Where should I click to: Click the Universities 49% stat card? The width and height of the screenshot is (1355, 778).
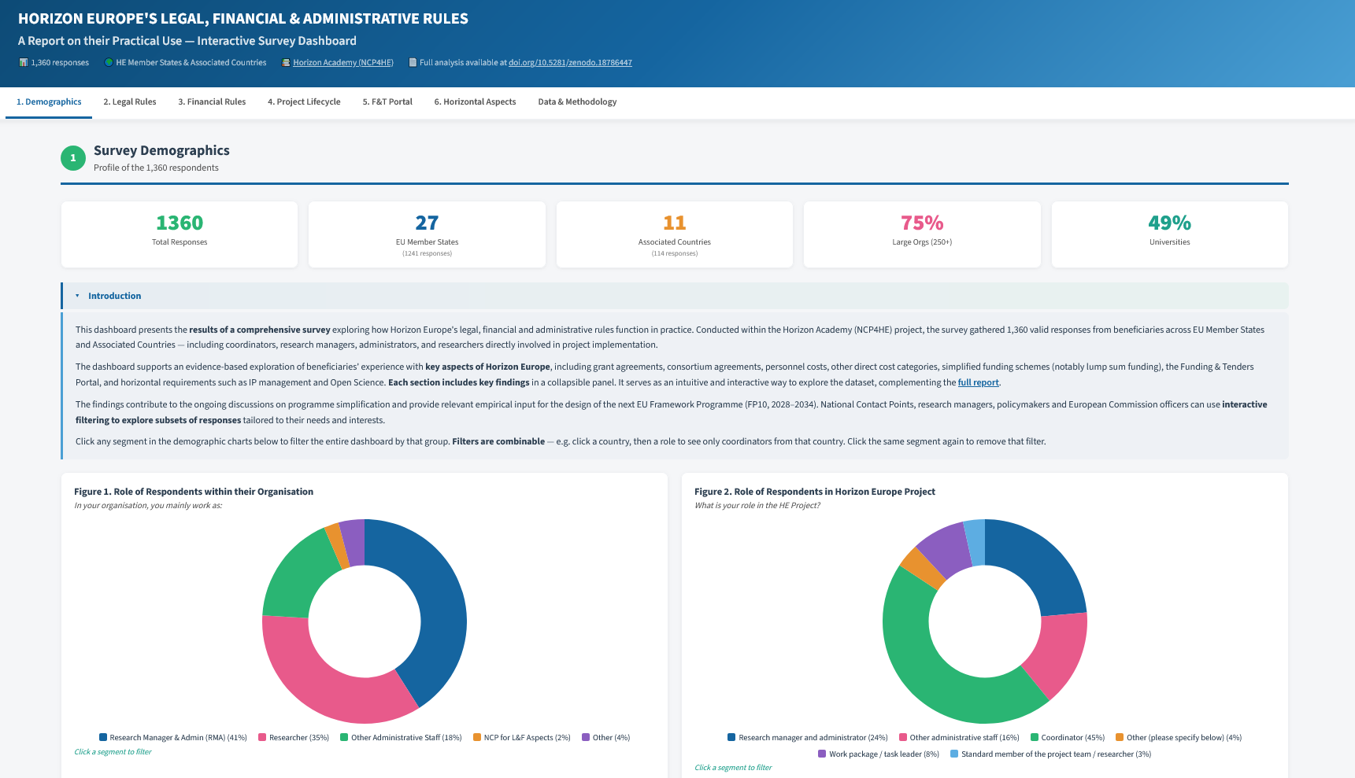click(1169, 234)
